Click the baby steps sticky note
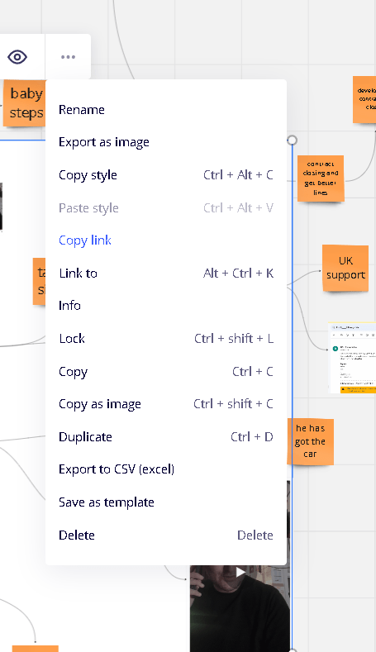This screenshot has height=652, width=376. coord(25,103)
